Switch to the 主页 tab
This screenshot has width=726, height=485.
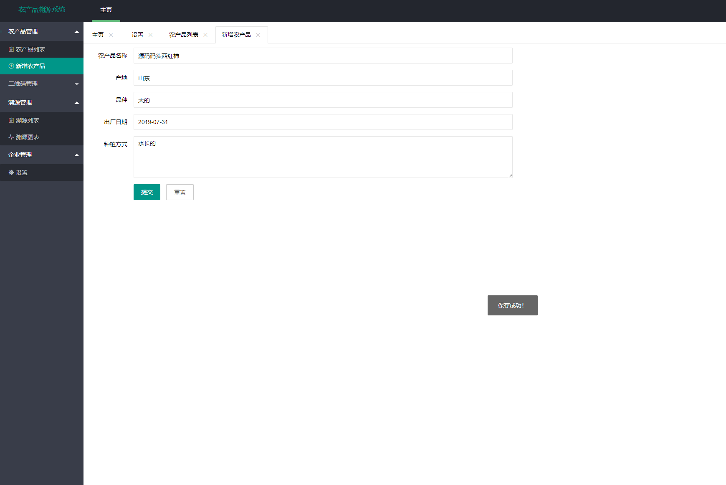98,35
